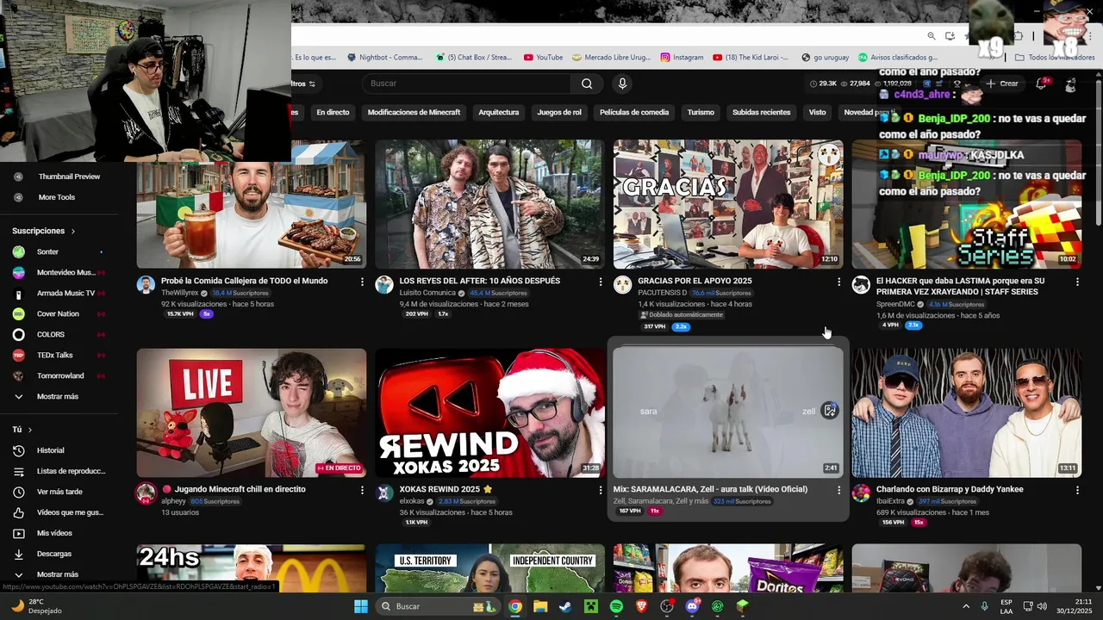1103x620 pixels.
Task: Open options menu for XOKAS REWIND 2025 video
Action: pyautogui.click(x=601, y=490)
